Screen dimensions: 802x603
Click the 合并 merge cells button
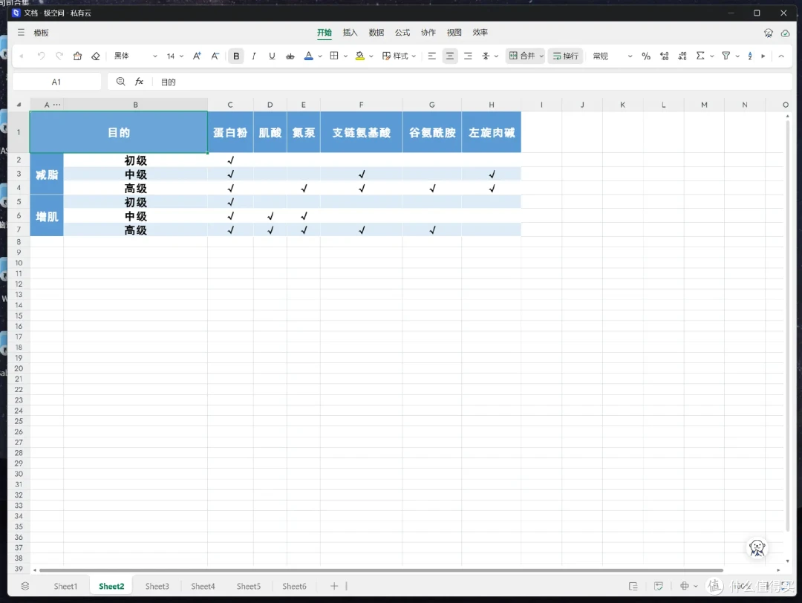[x=522, y=56]
